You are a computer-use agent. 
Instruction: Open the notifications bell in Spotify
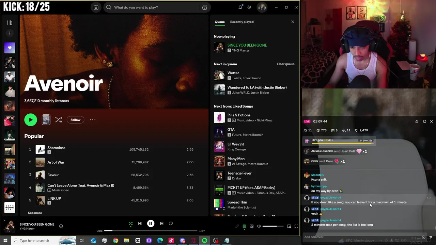pyautogui.click(x=240, y=7)
